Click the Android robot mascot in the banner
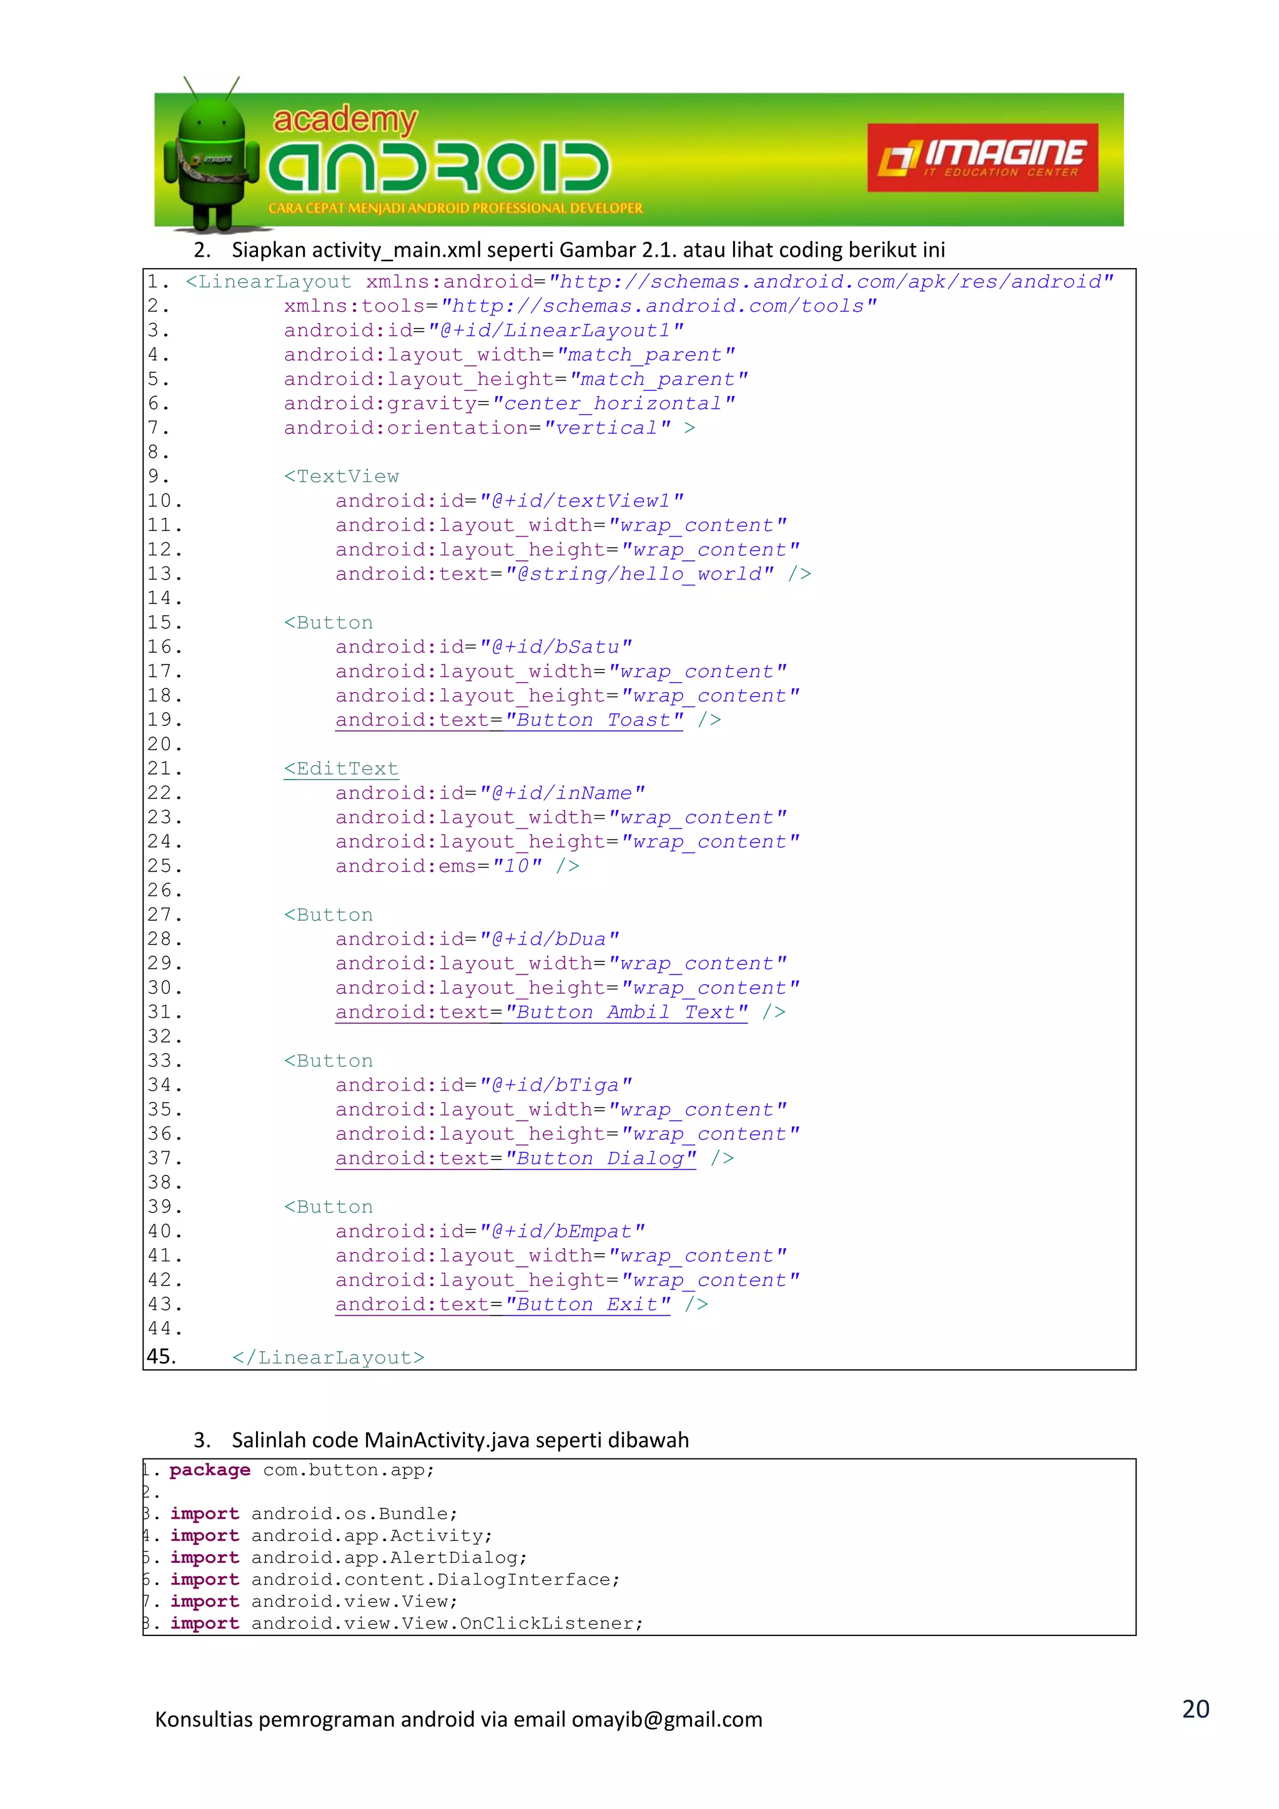Image resolution: width=1279 pixels, height=1809 pixels. tap(211, 154)
